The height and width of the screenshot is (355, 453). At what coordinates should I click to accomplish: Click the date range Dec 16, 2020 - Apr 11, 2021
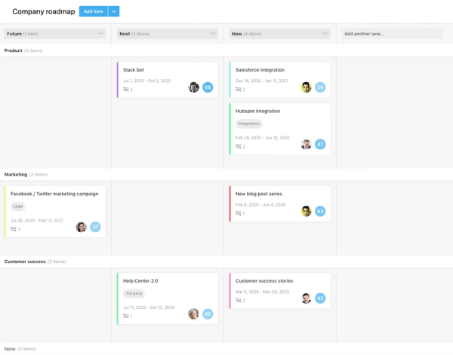point(262,81)
